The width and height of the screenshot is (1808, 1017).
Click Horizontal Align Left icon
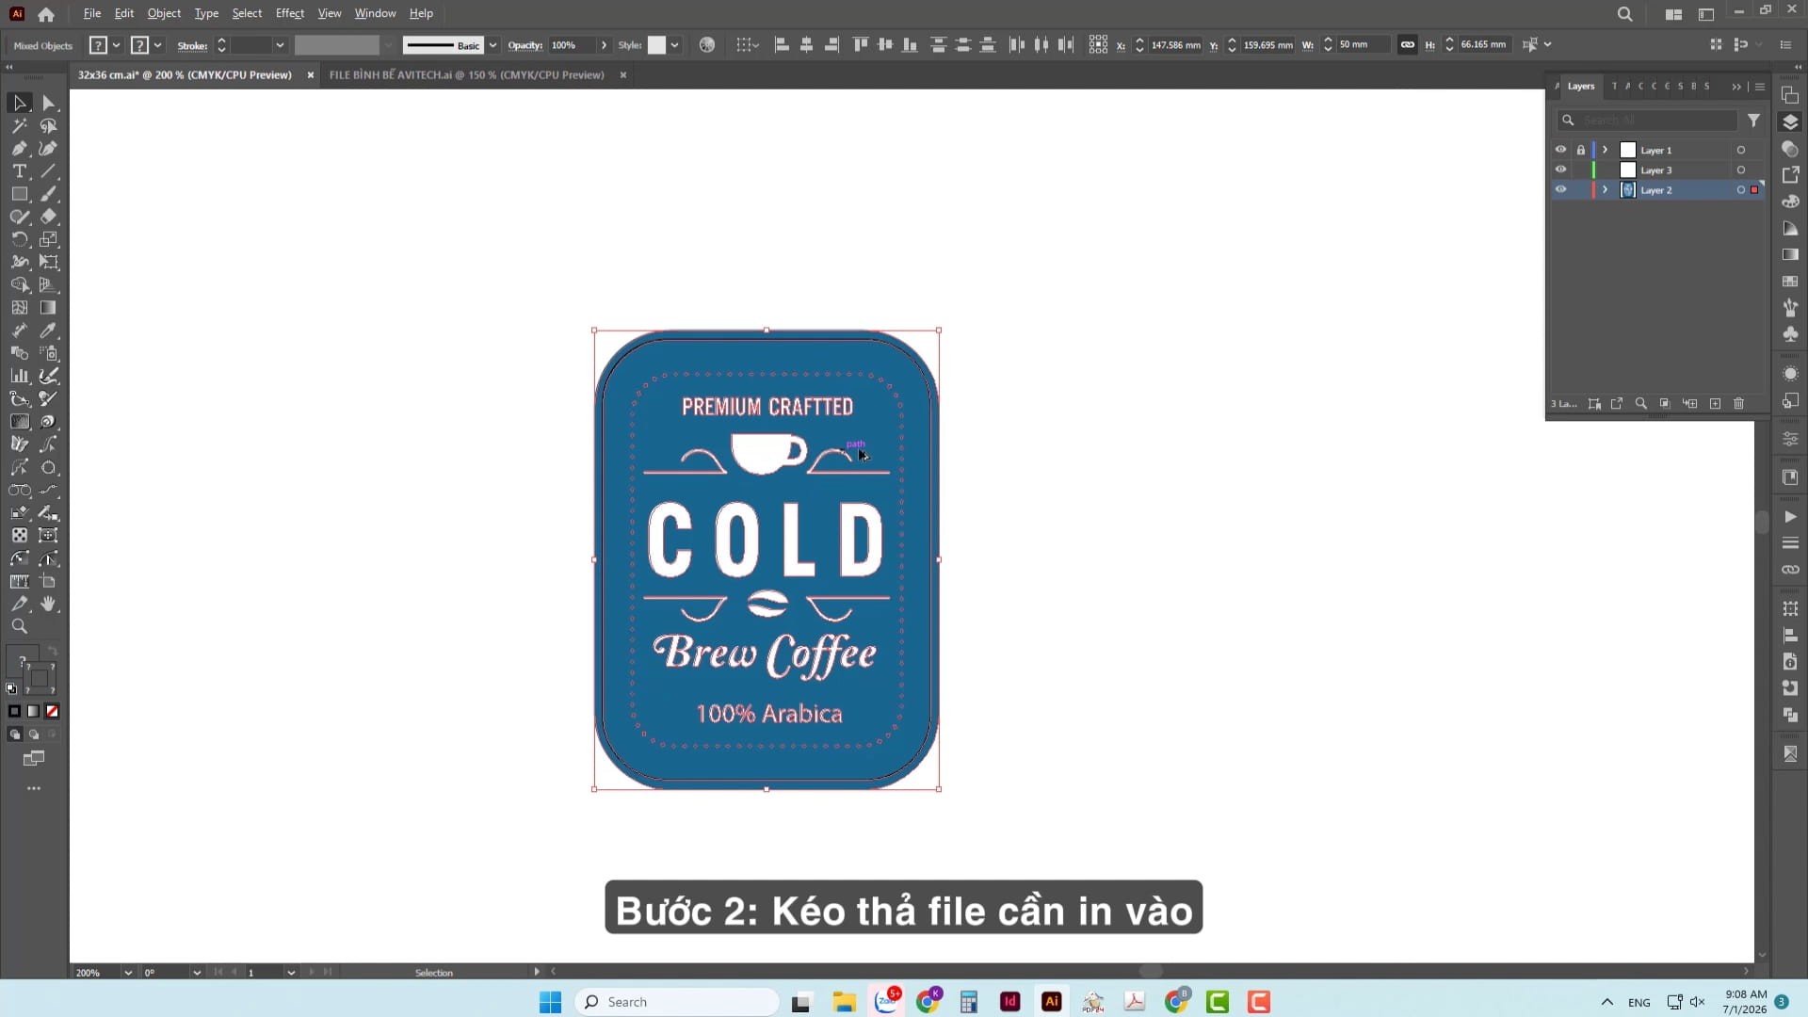tap(782, 44)
